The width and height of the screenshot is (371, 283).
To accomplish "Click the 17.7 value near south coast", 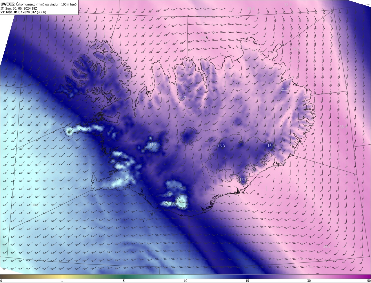I will 243,180.
